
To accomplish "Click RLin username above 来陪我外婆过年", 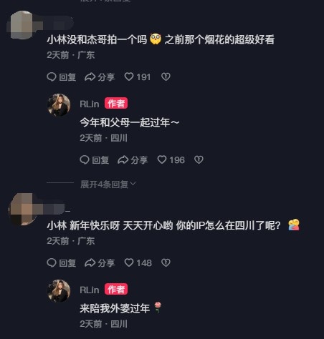I will pos(90,290).
